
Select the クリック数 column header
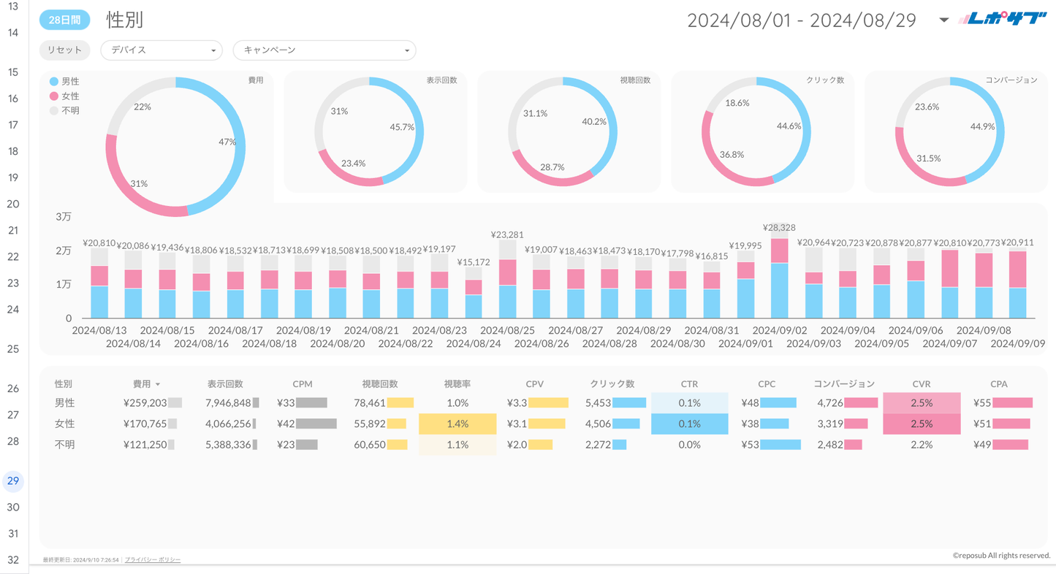612,384
